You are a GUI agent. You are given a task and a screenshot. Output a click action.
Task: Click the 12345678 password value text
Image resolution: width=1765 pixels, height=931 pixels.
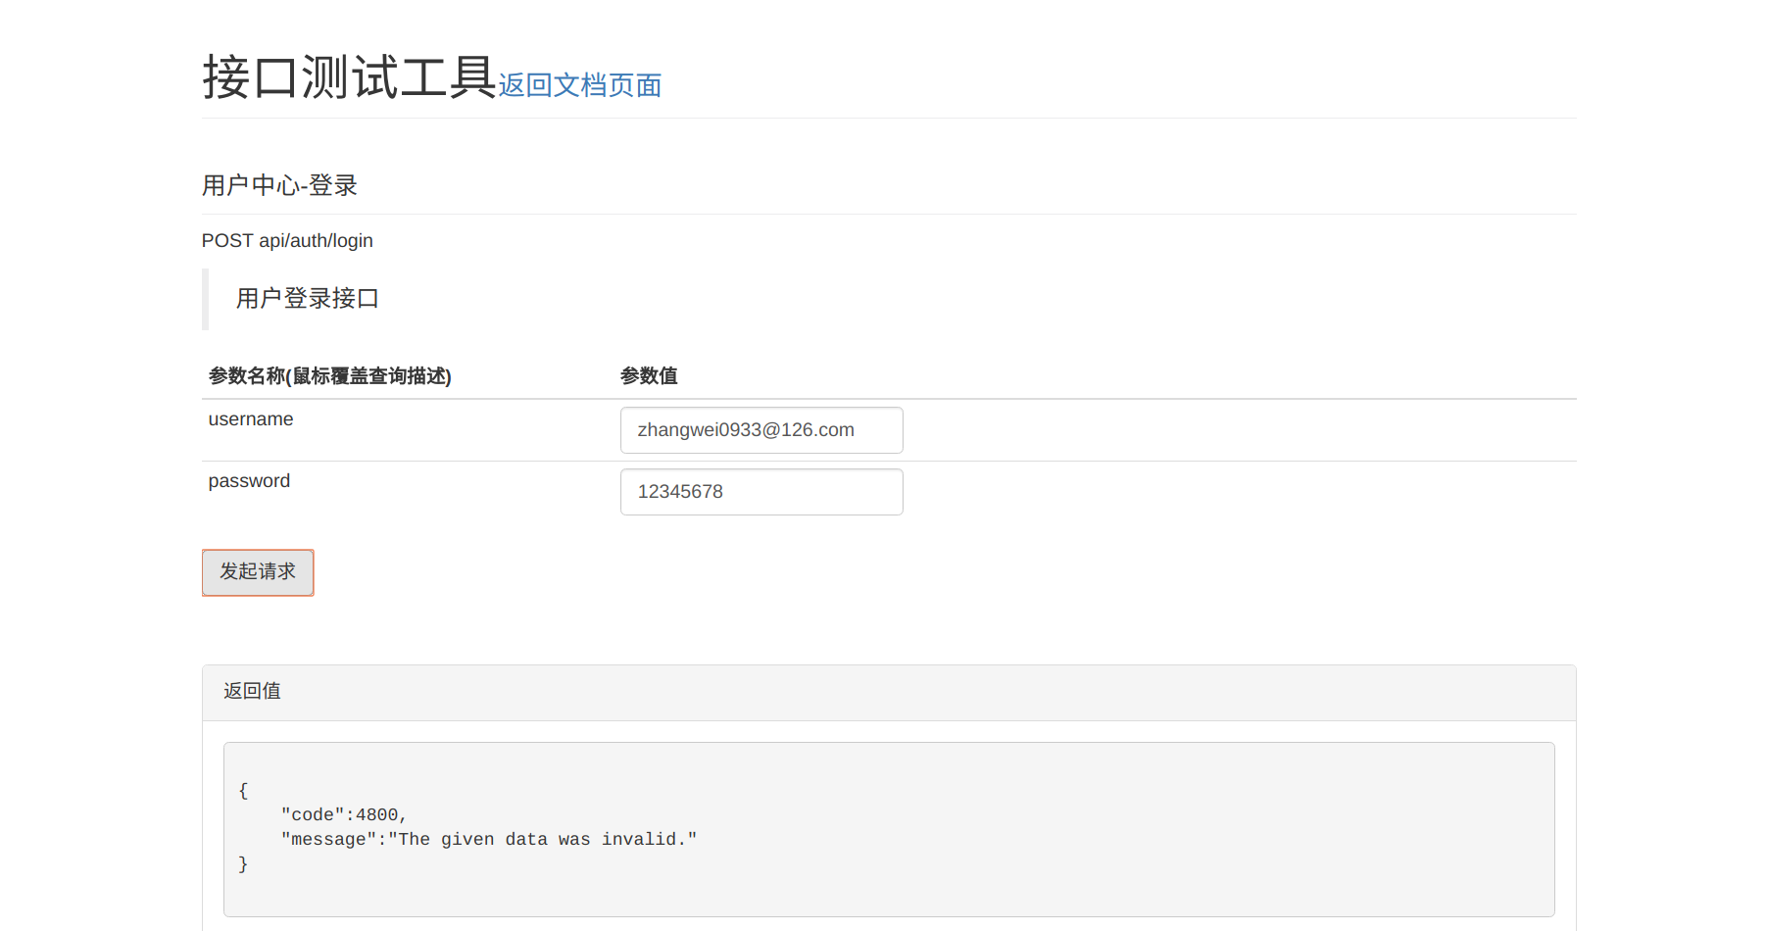680,492
